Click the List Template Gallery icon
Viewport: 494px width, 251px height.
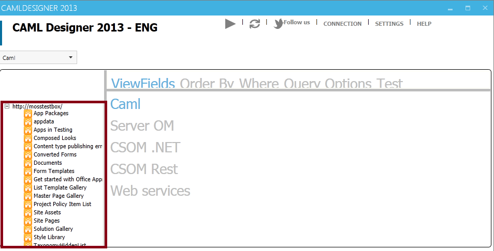point(28,187)
